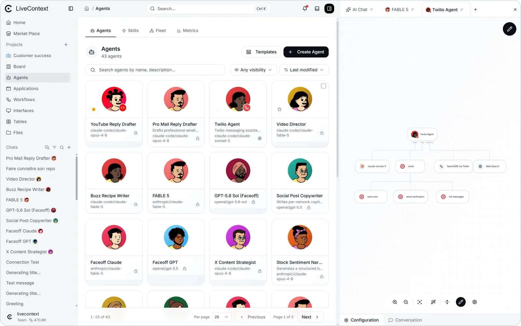Click the bottom panel layout icon in header
Viewport: 521px width, 326px height.
[317, 9]
